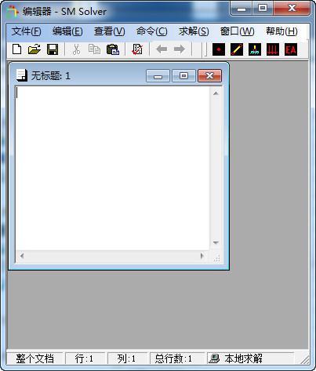Click the document check icon in toolbar
This screenshot has width=316, height=371.
tap(137, 49)
